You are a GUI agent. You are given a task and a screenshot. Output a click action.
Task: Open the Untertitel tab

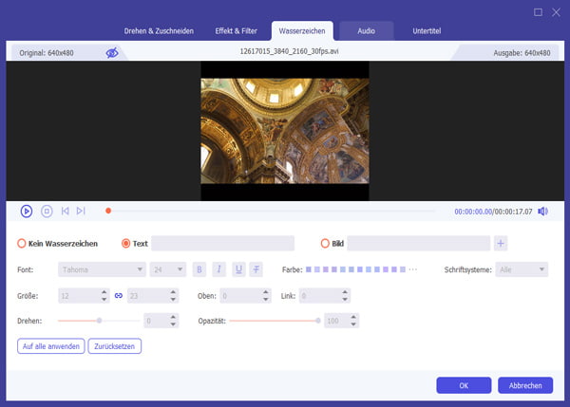click(426, 31)
